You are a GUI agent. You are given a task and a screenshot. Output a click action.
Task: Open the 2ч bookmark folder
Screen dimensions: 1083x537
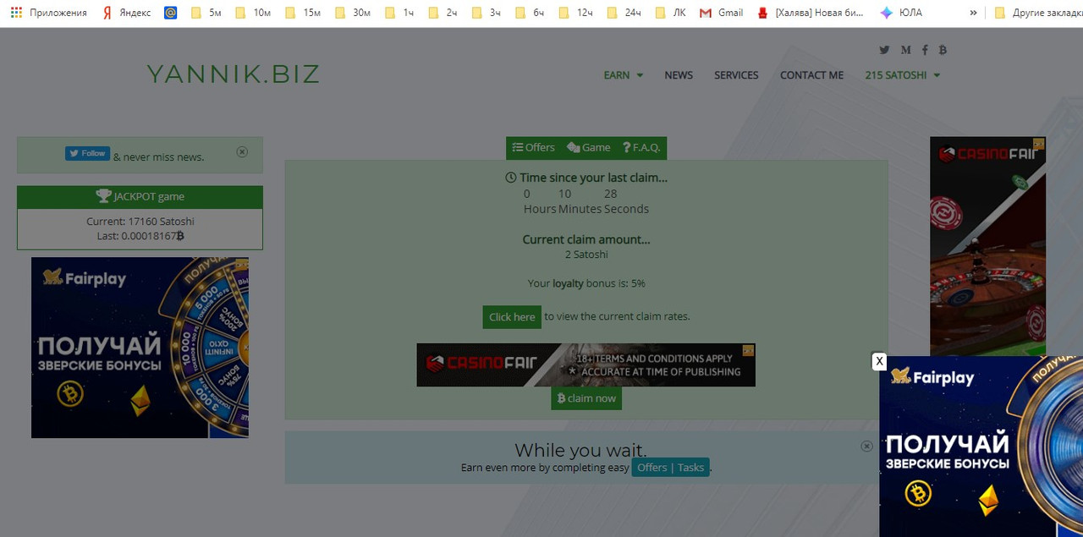click(x=442, y=13)
